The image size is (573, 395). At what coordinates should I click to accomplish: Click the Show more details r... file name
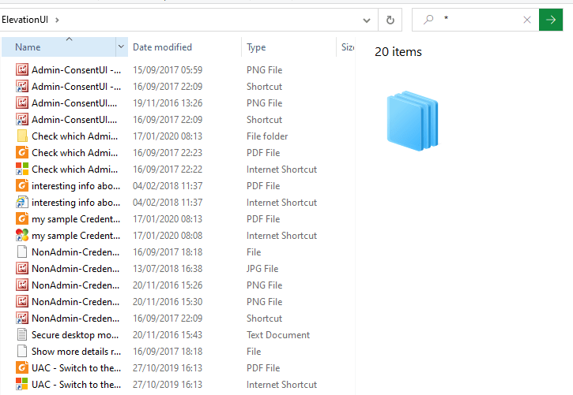(76, 352)
